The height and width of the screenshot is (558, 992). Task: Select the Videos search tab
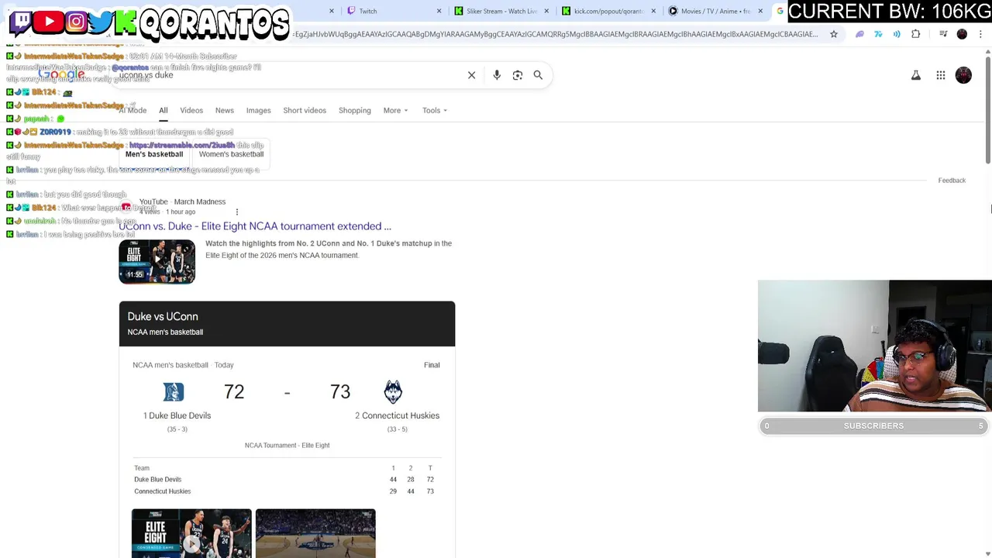point(191,110)
